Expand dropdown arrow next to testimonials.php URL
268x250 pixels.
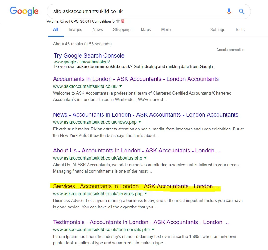click(x=153, y=229)
